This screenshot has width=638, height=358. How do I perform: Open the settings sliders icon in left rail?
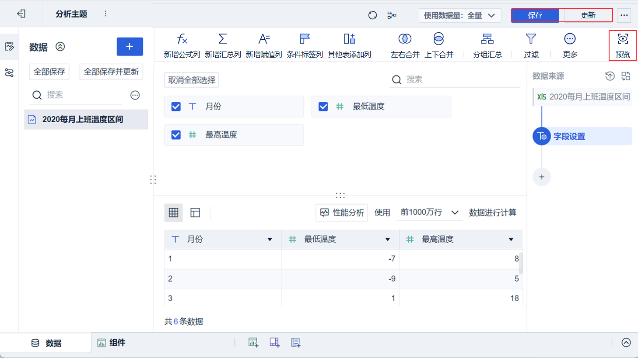point(9,72)
